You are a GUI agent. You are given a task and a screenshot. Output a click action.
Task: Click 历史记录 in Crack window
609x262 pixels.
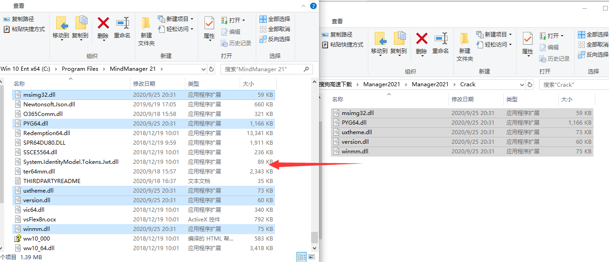point(555,59)
